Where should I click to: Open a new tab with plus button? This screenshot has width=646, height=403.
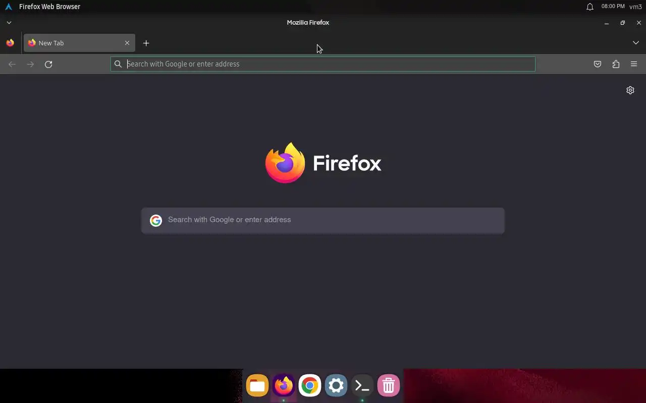tap(146, 43)
